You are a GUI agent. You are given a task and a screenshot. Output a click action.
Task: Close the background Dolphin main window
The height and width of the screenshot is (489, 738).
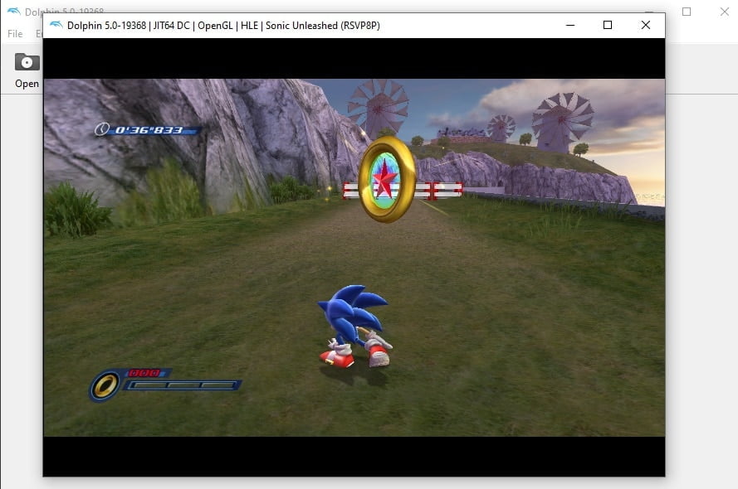click(x=725, y=12)
